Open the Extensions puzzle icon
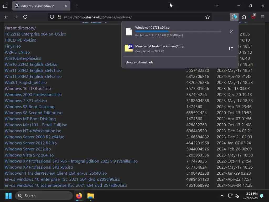 pyautogui.click(x=244, y=17)
